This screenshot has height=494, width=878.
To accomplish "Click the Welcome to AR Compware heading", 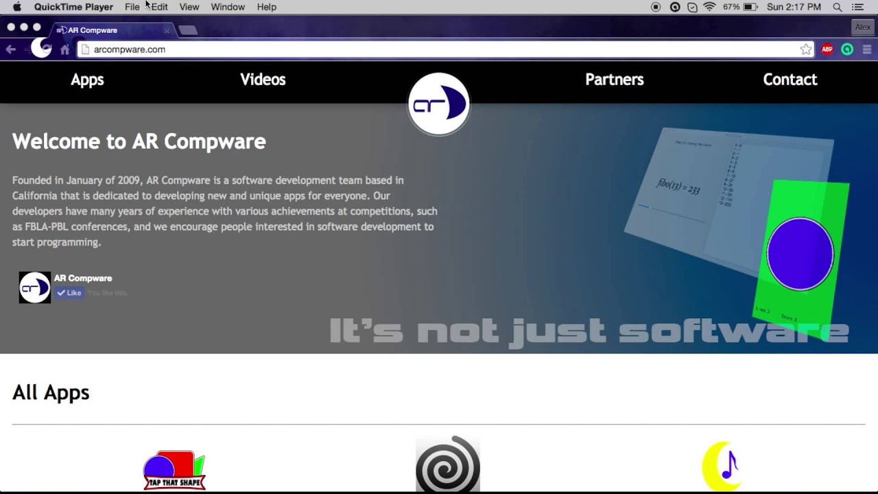I will pyautogui.click(x=139, y=141).
